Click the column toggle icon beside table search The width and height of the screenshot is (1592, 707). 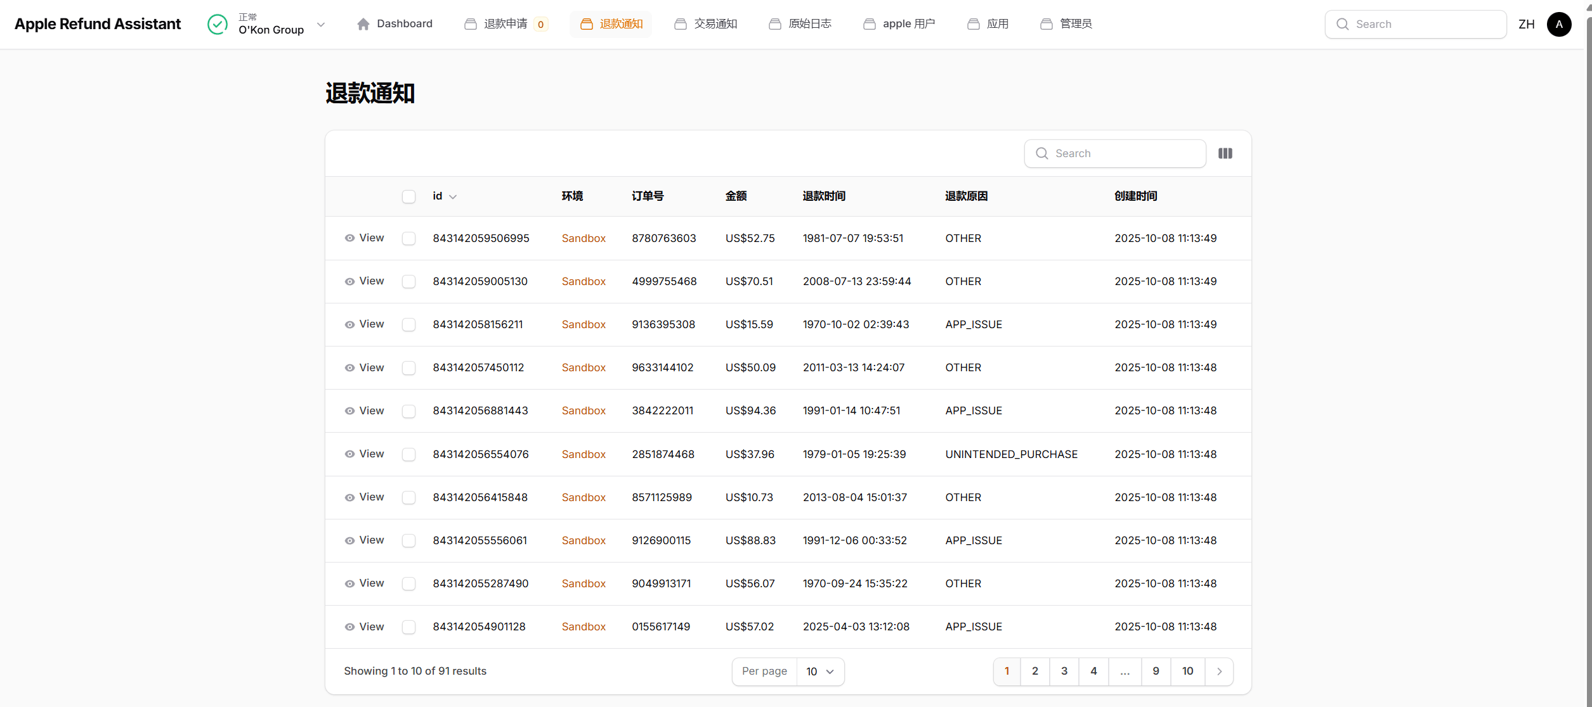pyautogui.click(x=1225, y=153)
